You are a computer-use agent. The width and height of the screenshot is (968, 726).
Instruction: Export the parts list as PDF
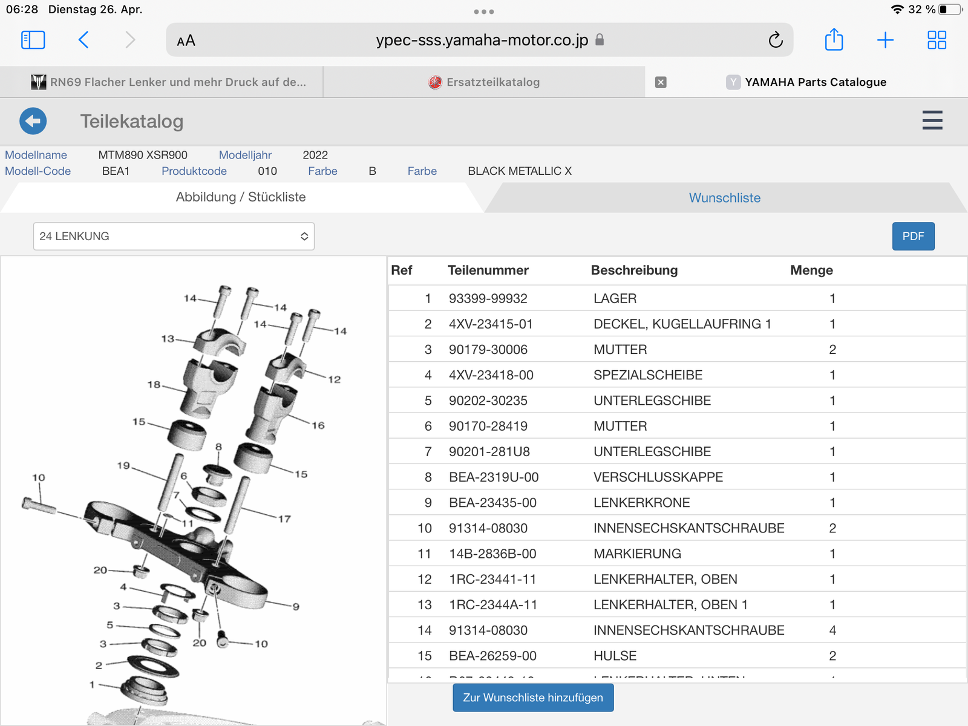[913, 237]
